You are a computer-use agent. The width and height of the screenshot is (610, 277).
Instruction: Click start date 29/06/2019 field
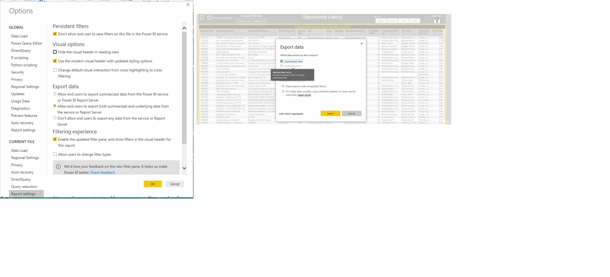click(243, 21)
